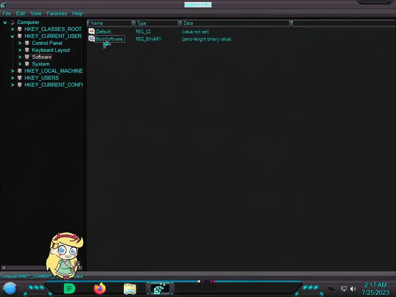
Task: Sort by the Type column header
Action: click(x=156, y=23)
